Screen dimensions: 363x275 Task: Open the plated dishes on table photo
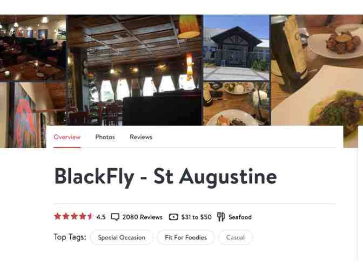pyautogui.click(x=237, y=104)
